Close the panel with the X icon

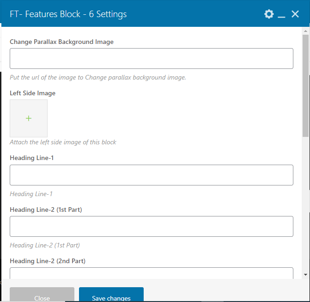click(x=295, y=14)
